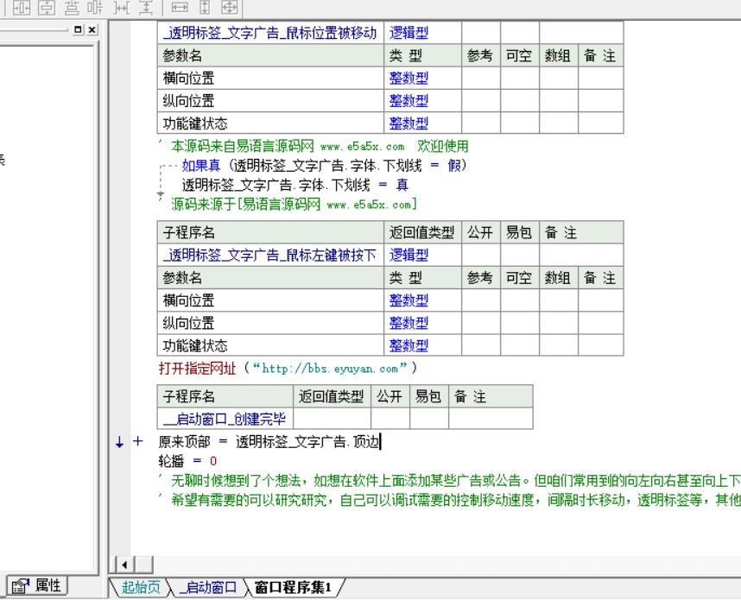Click 整数型 of 横向位置 in 鼠标左键被按下 table

coord(408,300)
